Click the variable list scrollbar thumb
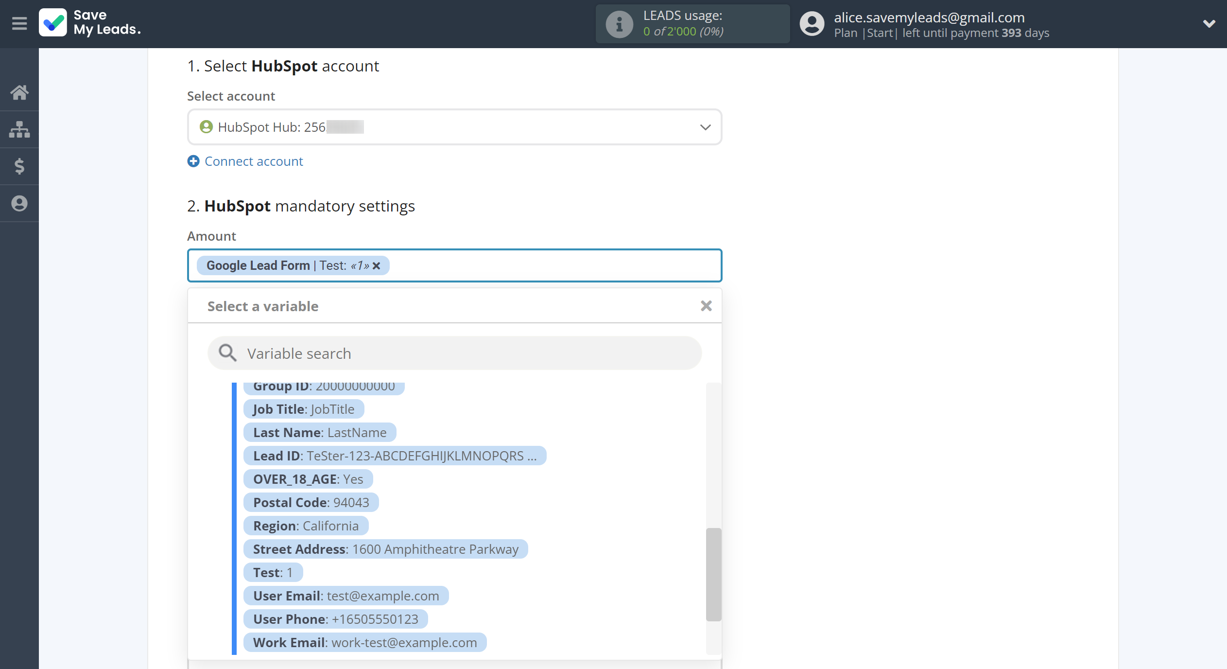Screen dimensions: 1227x669 pos(713,574)
